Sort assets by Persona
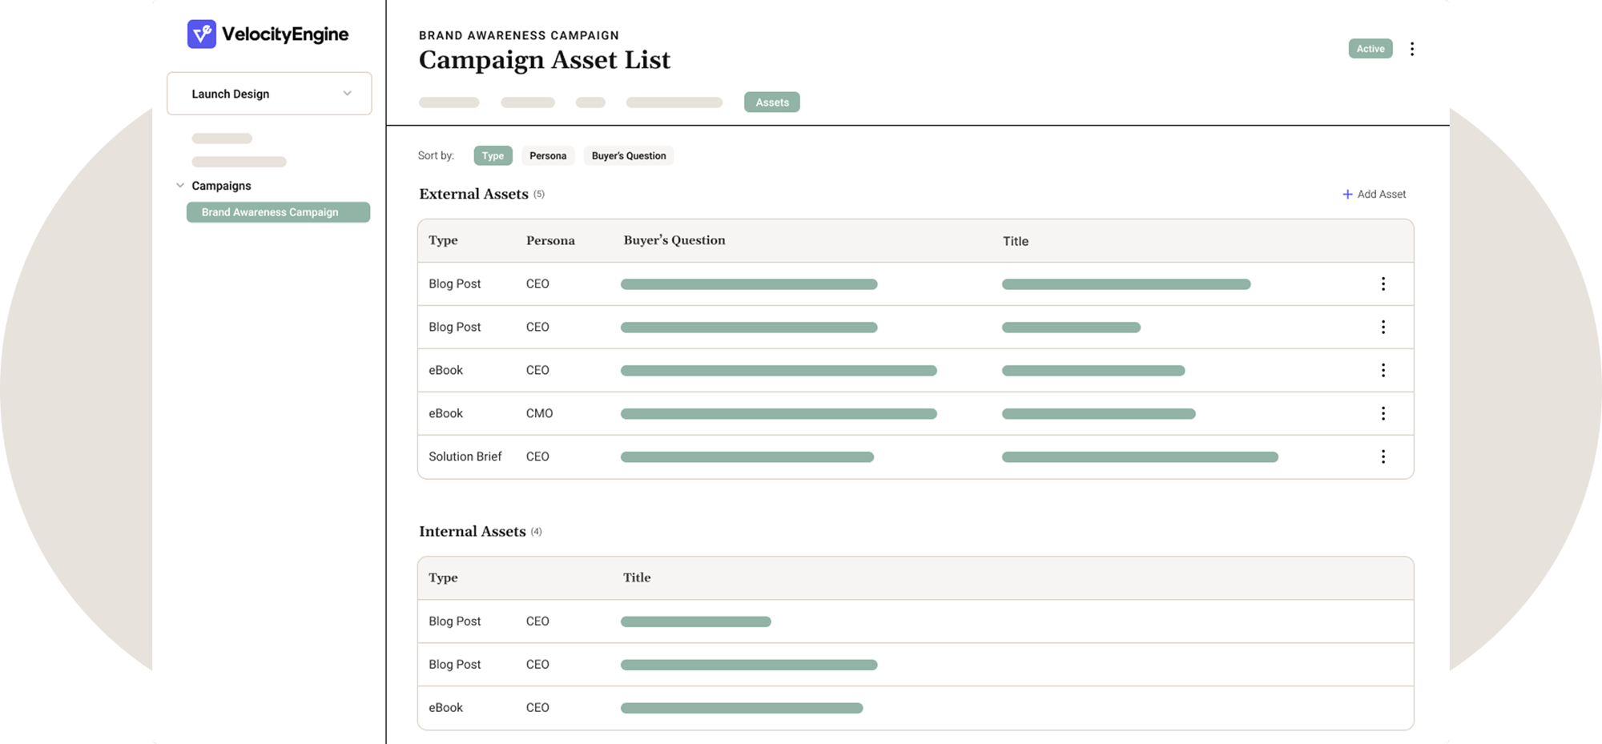1602x744 pixels. click(548, 156)
